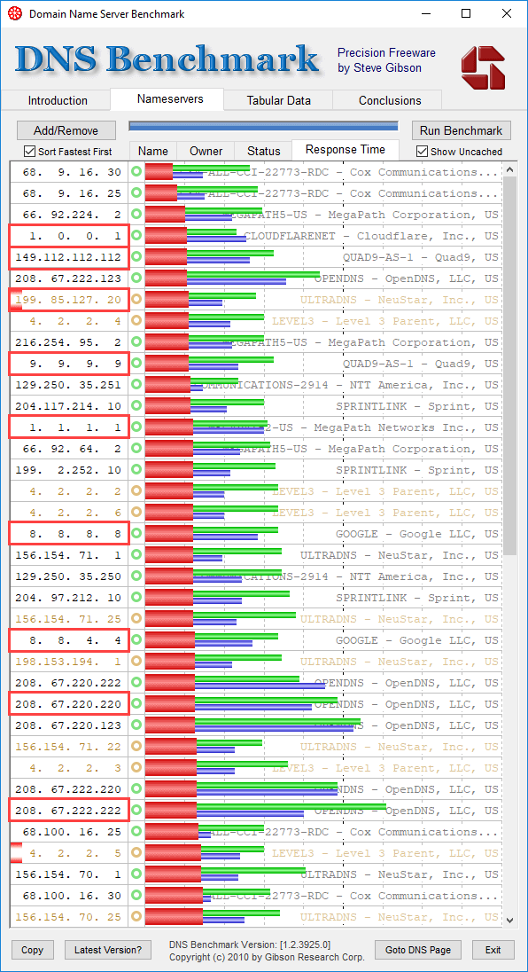Screen dimensions: 528x972
Task: Click the Goto DNS Page button
Action: pos(419,950)
